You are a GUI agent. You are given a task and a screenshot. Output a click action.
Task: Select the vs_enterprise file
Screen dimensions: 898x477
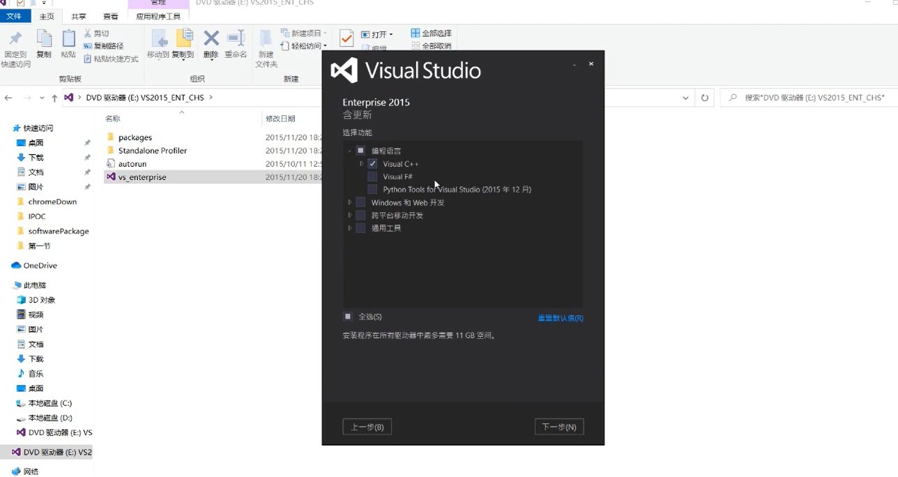click(x=142, y=177)
